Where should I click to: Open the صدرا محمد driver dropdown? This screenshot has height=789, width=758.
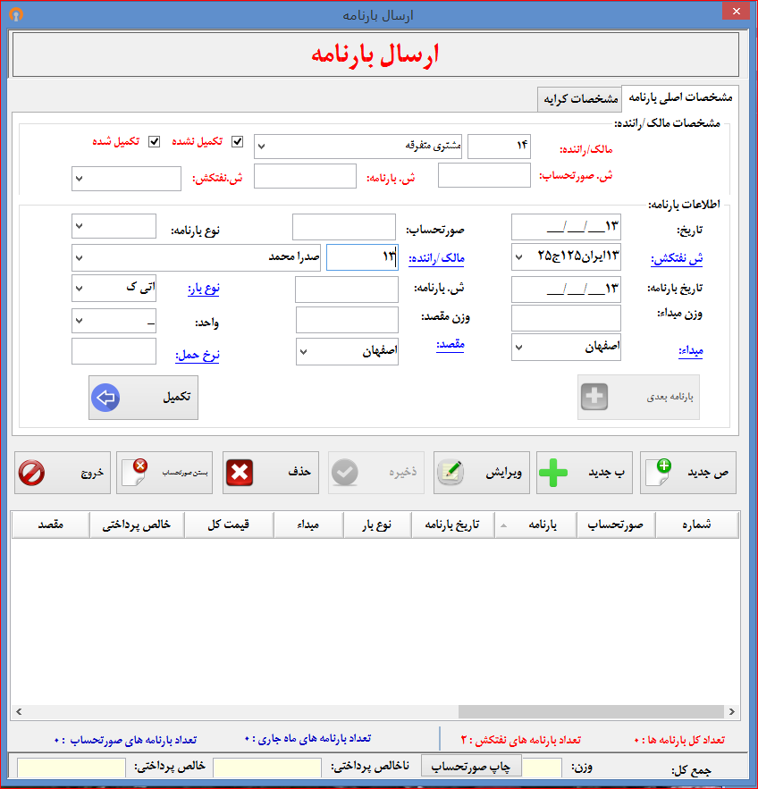[79, 257]
